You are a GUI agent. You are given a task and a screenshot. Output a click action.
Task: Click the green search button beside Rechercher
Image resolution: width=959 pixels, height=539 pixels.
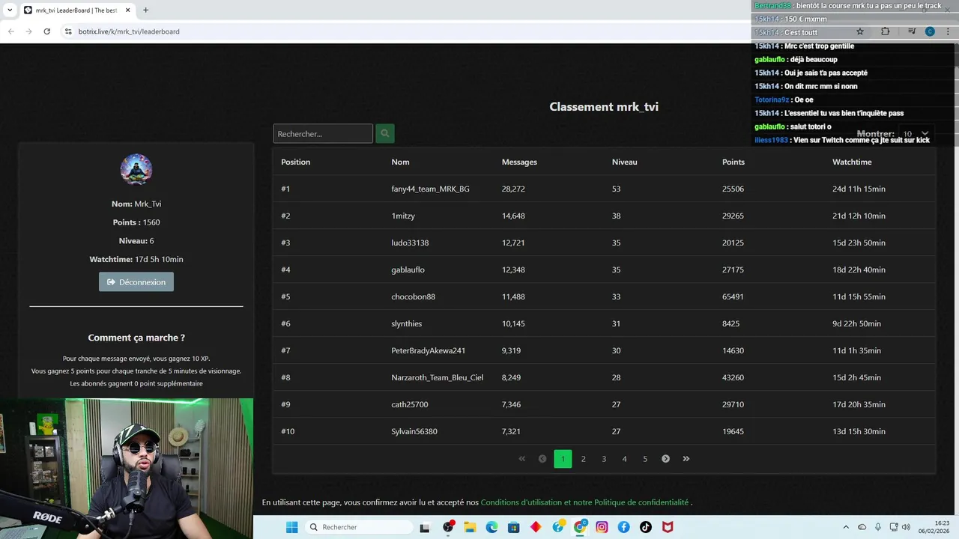pyautogui.click(x=384, y=133)
